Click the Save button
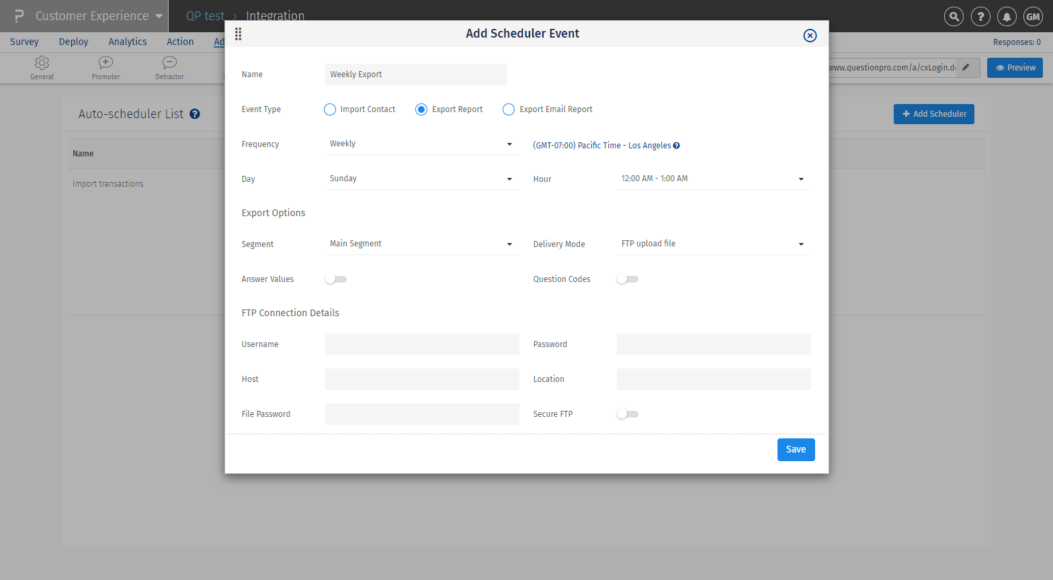This screenshot has width=1053, height=580. point(796,450)
